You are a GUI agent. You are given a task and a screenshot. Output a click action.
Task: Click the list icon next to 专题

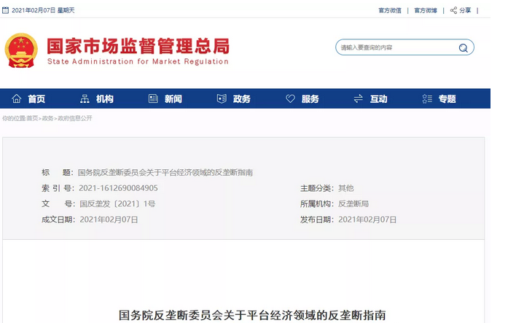(x=427, y=98)
